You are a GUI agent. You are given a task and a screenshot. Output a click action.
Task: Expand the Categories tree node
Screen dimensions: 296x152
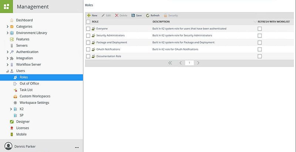pyautogui.click(x=7, y=27)
